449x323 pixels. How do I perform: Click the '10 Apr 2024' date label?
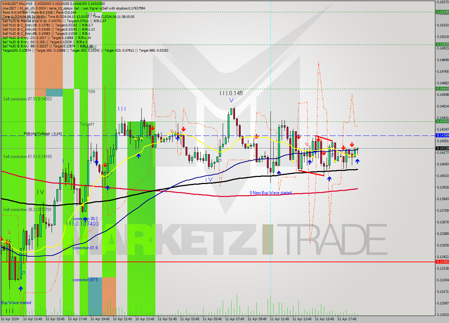pyautogui.click(x=10, y=319)
